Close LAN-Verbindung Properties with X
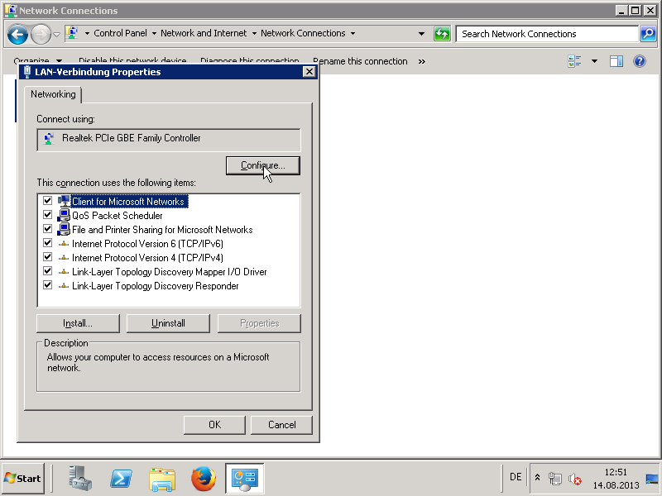The width and height of the screenshot is (662, 496). (x=309, y=72)
